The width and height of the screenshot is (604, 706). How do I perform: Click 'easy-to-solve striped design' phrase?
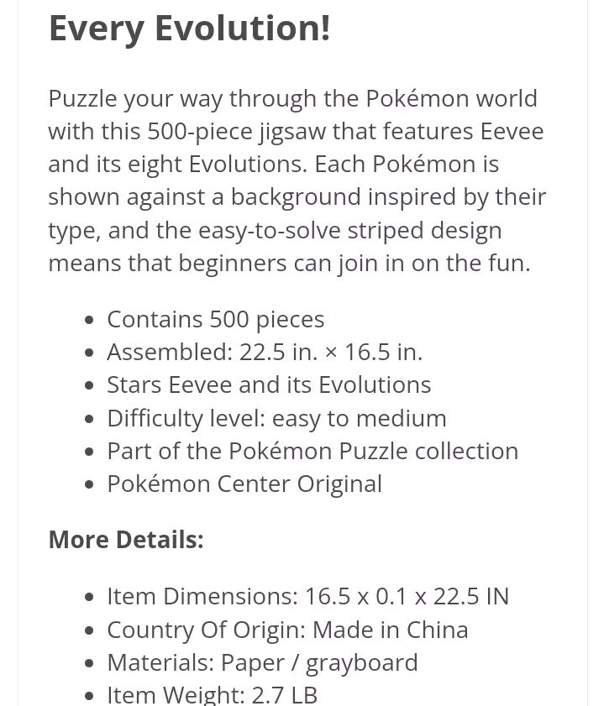[x=349, y=231]
